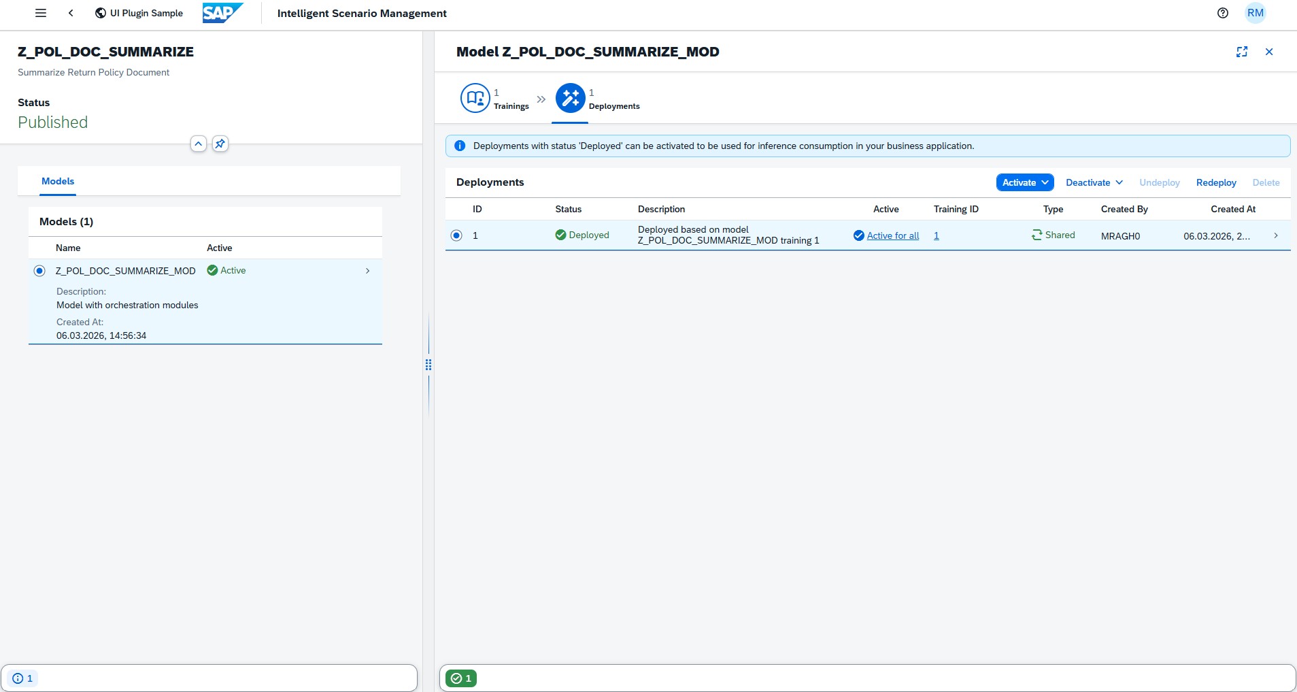The image size is (1297, 692).
Task: Click the SAP logo
Action: tap(222, 13)
